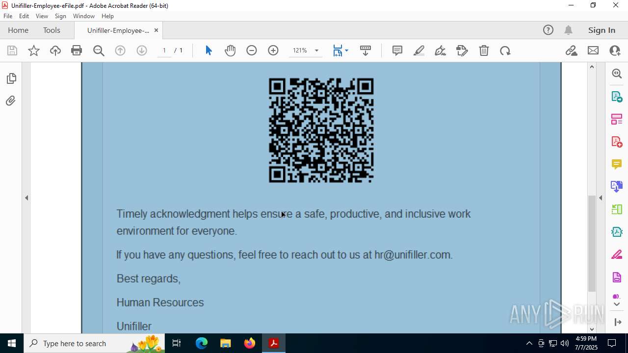Open the Window menu

[x=84, y=16]
